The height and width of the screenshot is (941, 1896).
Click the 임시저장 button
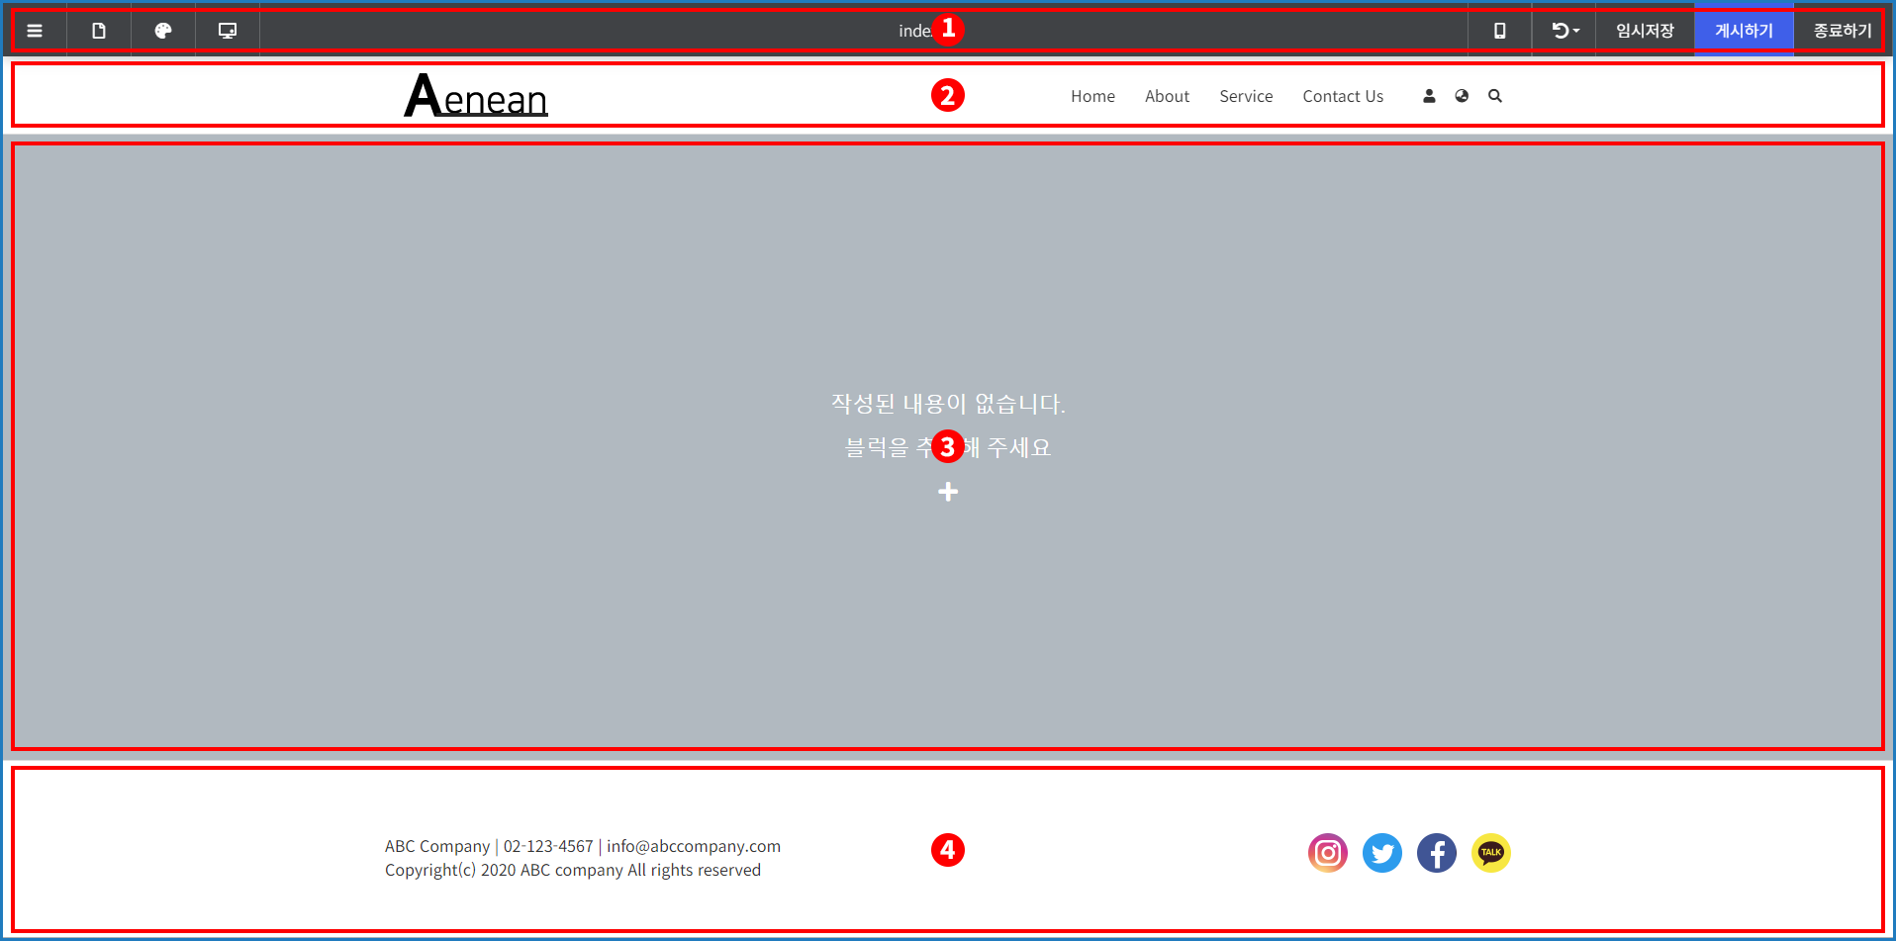pos(1645,31)
